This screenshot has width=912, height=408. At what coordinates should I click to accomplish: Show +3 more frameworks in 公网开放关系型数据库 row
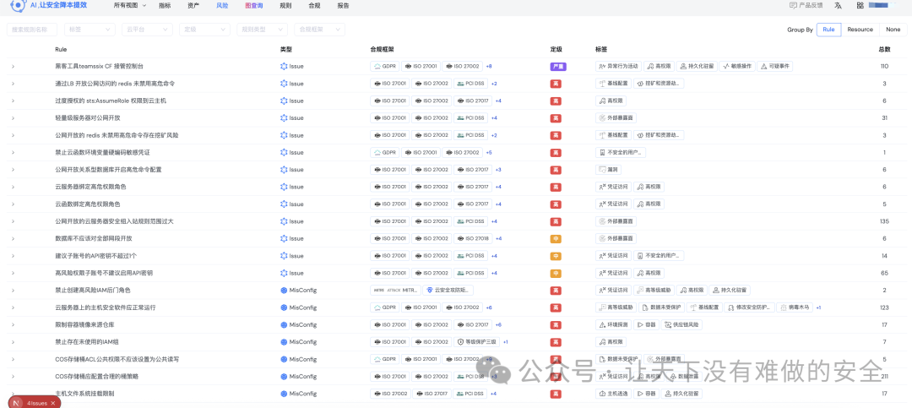498,170
